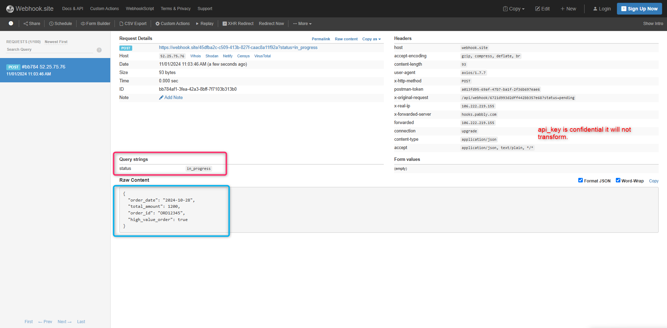Click the VirusTotal lookup link
This screenshot has height=328, width=667.
262,56
